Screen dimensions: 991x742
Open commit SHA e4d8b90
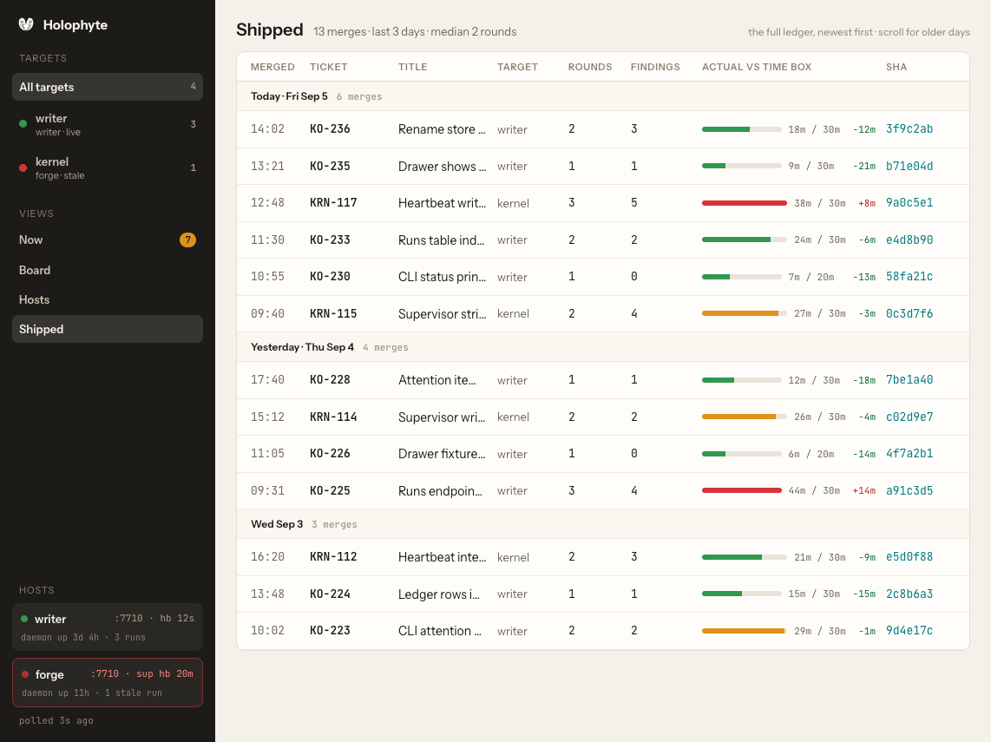coord(909,240)
